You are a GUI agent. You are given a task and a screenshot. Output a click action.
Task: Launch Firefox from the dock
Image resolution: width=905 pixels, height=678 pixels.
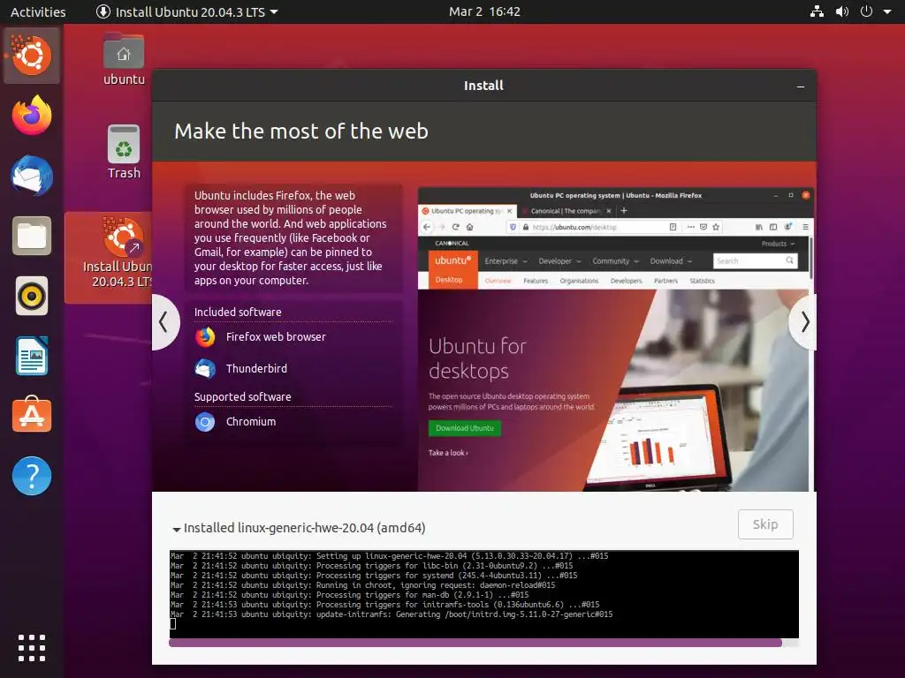(x=32, y=116)
